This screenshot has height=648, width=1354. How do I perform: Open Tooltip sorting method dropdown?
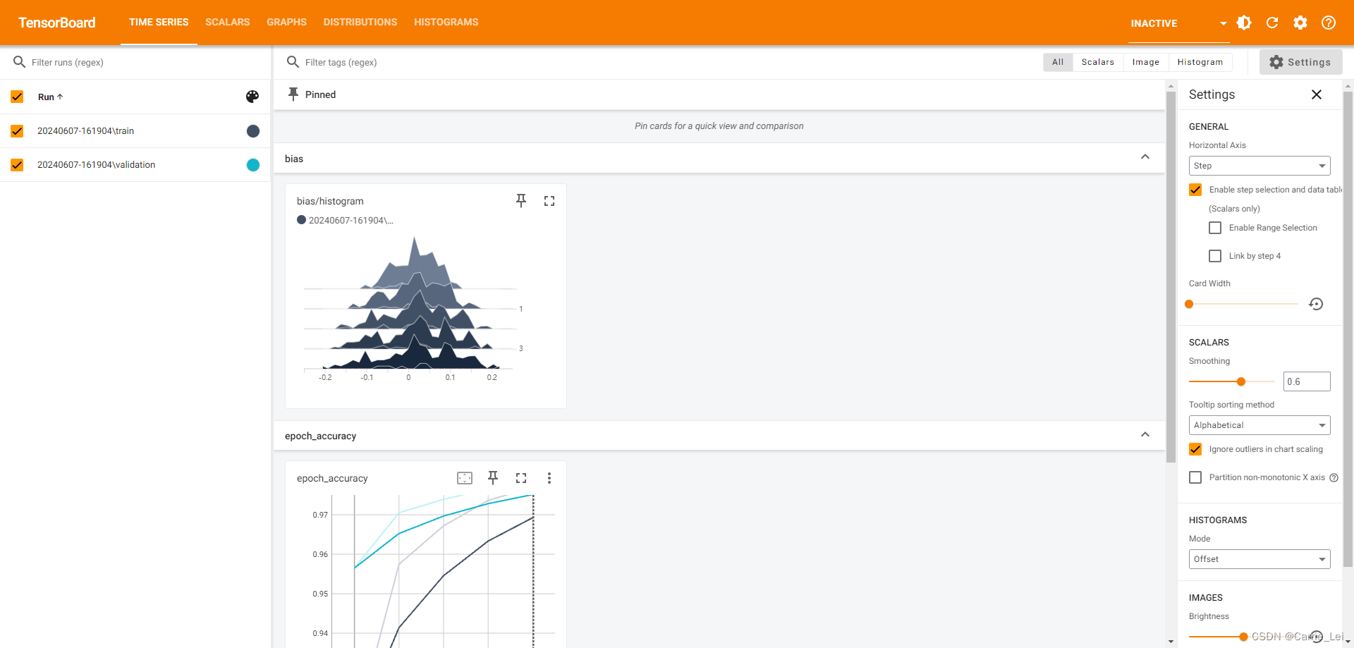tap(1260, 425)
